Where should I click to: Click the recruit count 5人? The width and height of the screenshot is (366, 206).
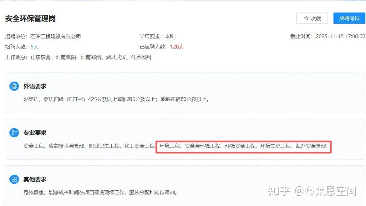pyautogui.click(x=34, y=47)
